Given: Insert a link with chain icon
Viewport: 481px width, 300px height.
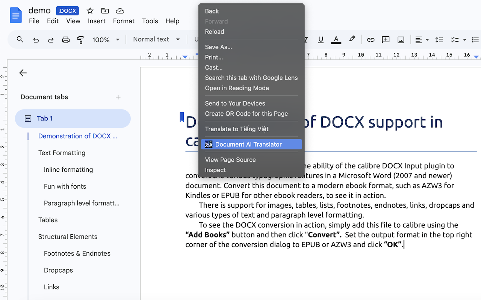Looking at the screenshot, I should point(371,39).
